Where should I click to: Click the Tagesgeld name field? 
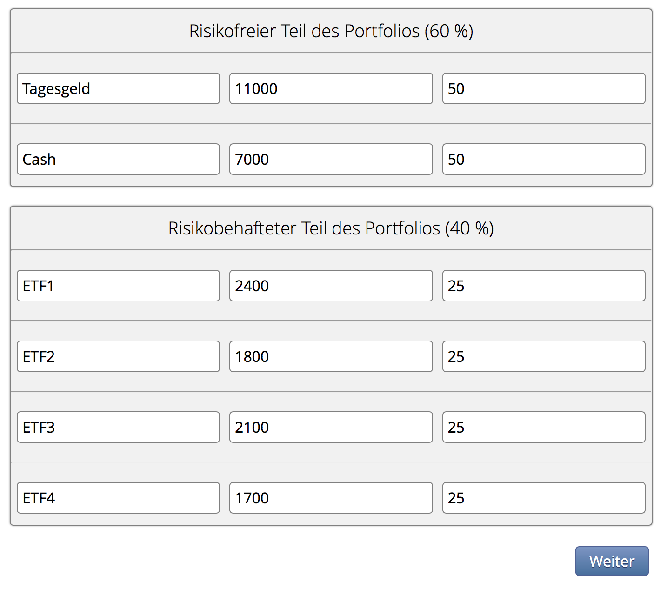click(x=118, y=88)
